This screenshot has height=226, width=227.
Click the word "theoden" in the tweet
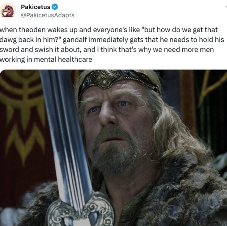click(x=32, y=30)
